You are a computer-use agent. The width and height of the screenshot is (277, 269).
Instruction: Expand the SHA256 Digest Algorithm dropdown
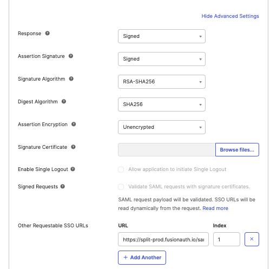[x=162, y=104]
